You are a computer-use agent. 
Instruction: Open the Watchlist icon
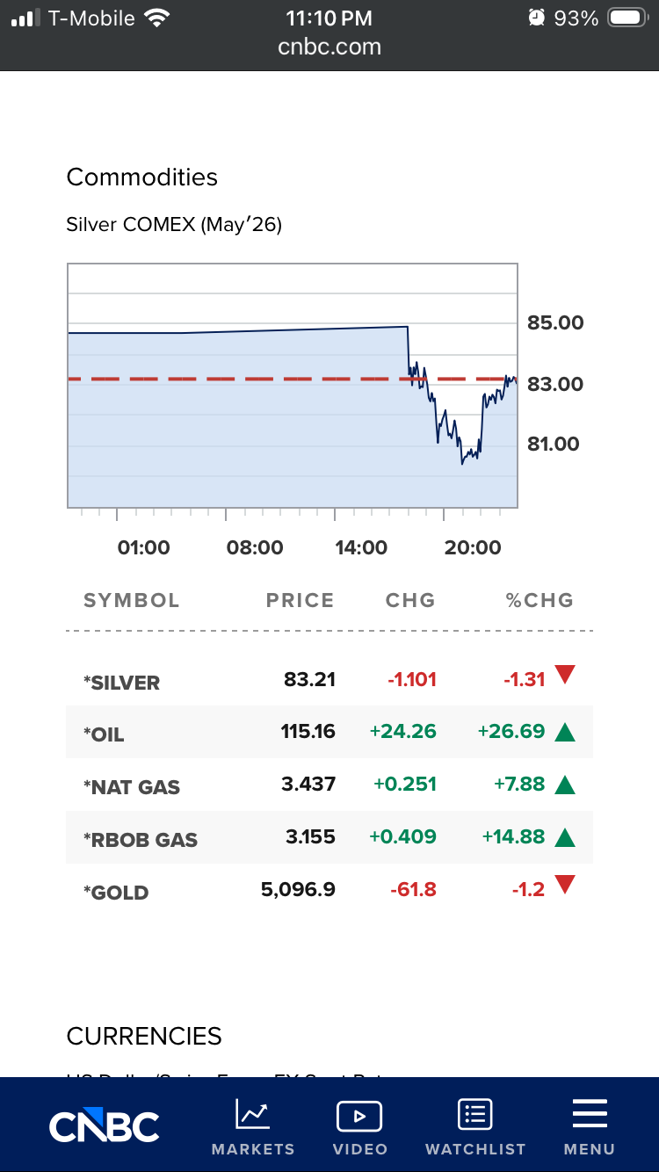point(474,1116)
